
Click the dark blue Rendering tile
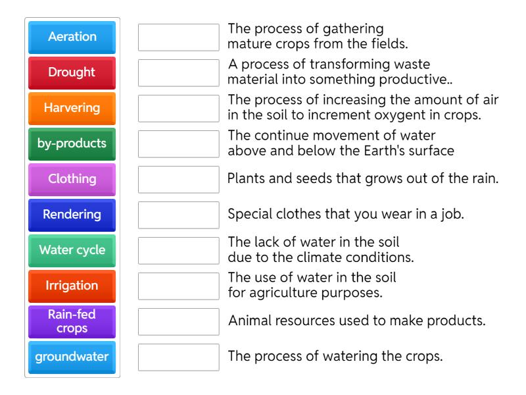[72, 215]
